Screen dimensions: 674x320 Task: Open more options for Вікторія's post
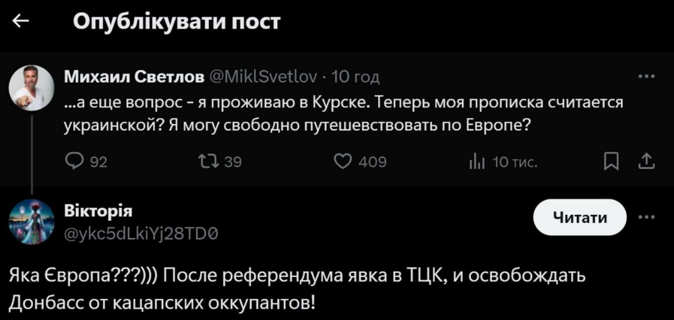[646, 217]
